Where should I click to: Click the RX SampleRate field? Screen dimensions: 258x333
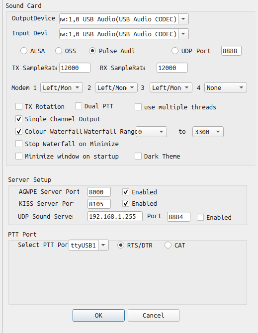pos(172,68)
